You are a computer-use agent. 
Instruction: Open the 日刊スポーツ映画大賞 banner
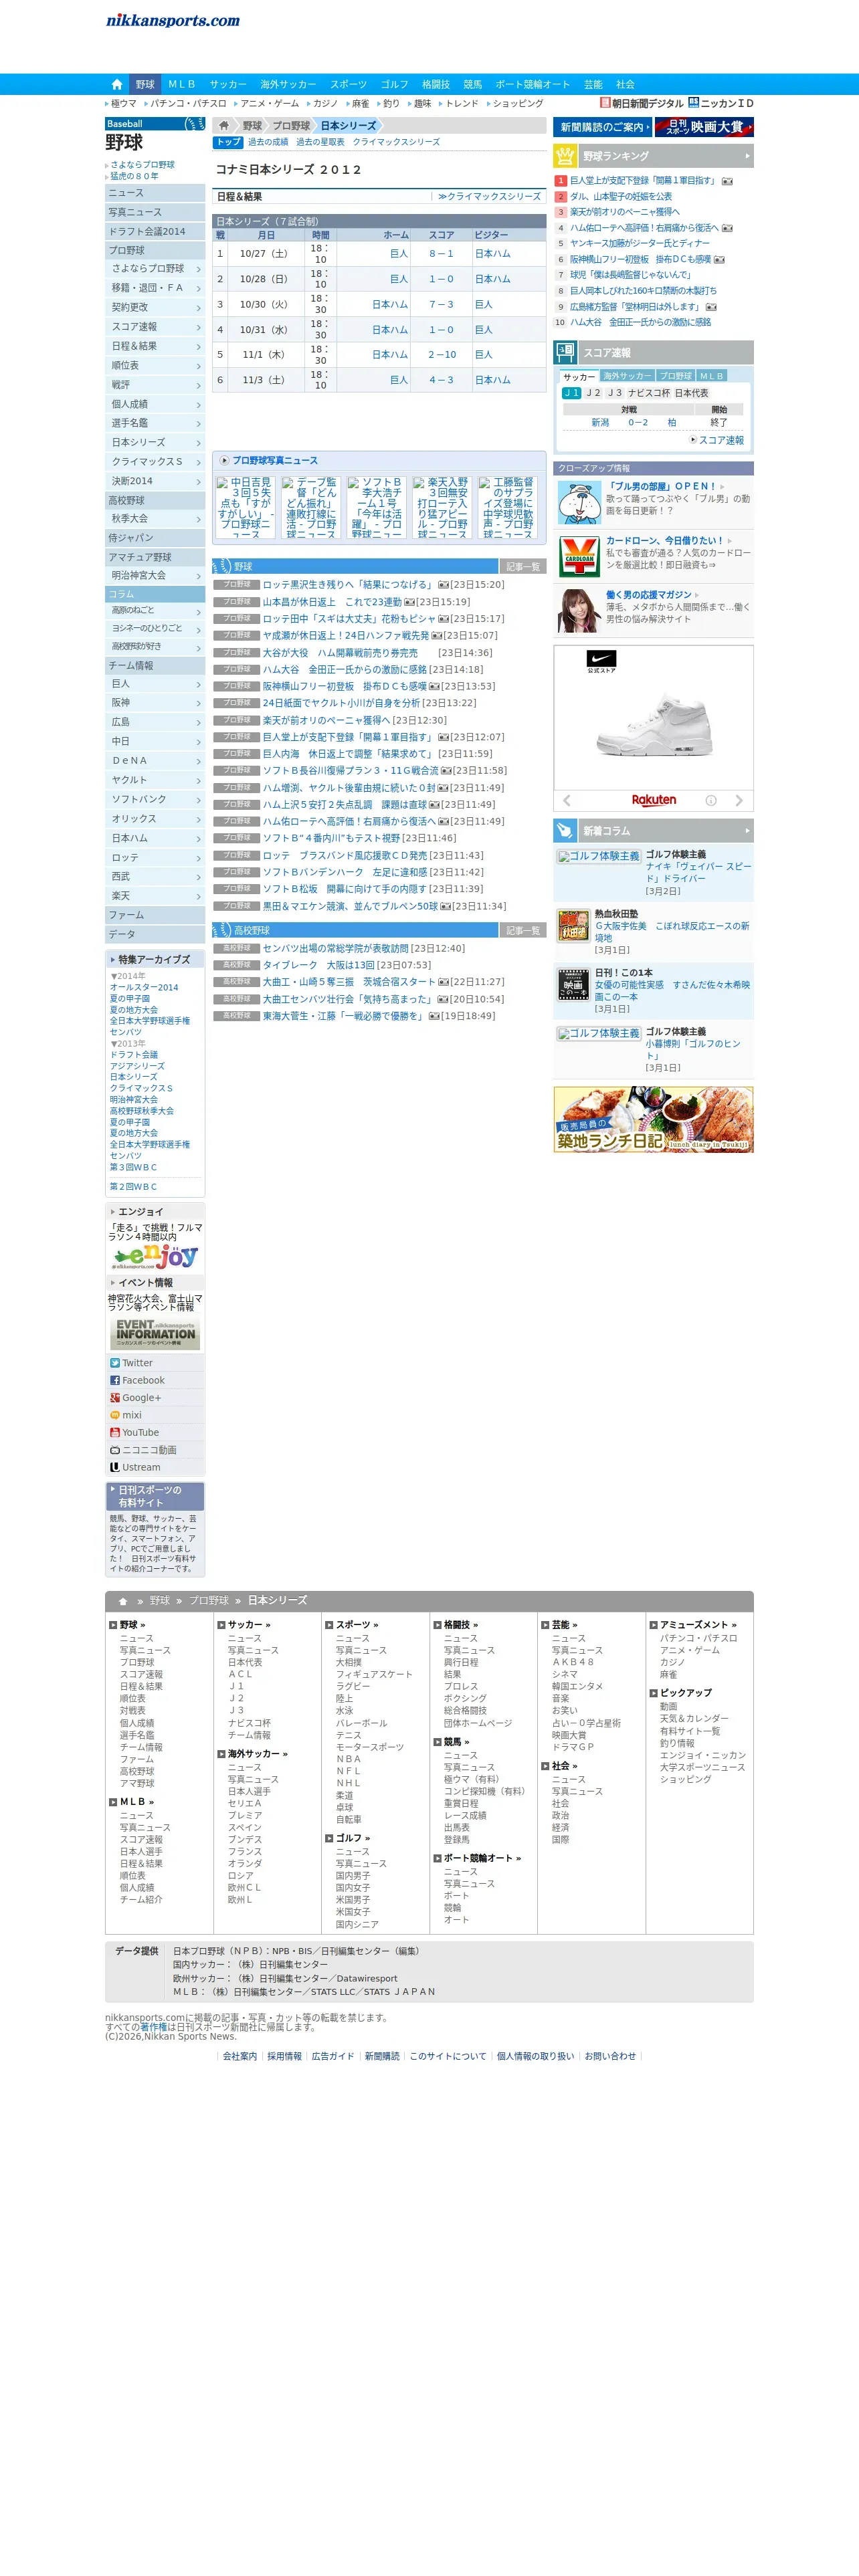pos(704,127)
